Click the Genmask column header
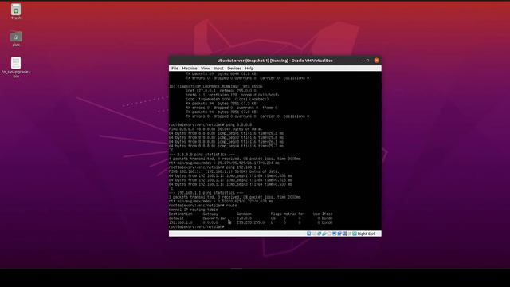510x287 pixels. click(x=245, y=214)
